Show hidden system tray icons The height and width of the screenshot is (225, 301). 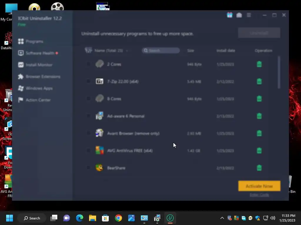click(x=222, y=218)
